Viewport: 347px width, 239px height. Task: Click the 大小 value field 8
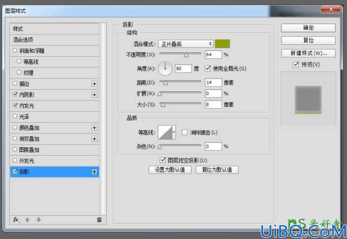click(213, 104)
